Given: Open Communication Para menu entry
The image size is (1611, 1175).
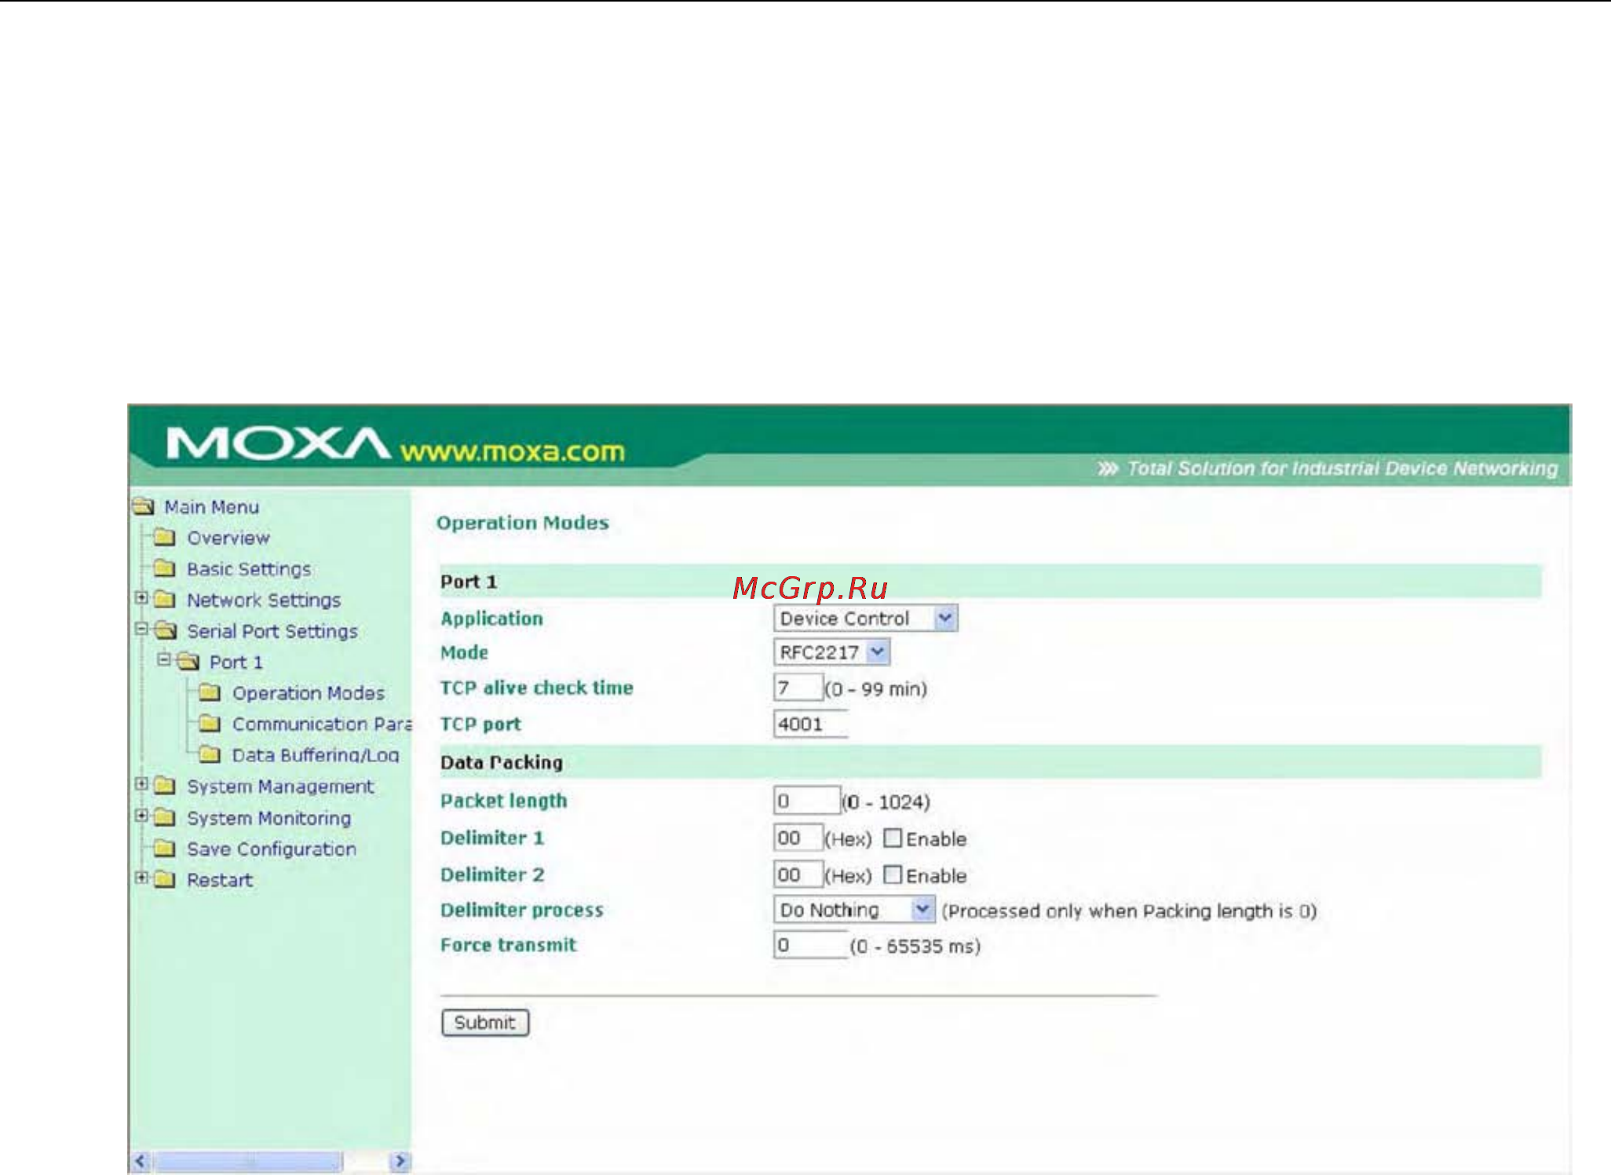Looking at the screenshot, I should (x=322, y=724).
